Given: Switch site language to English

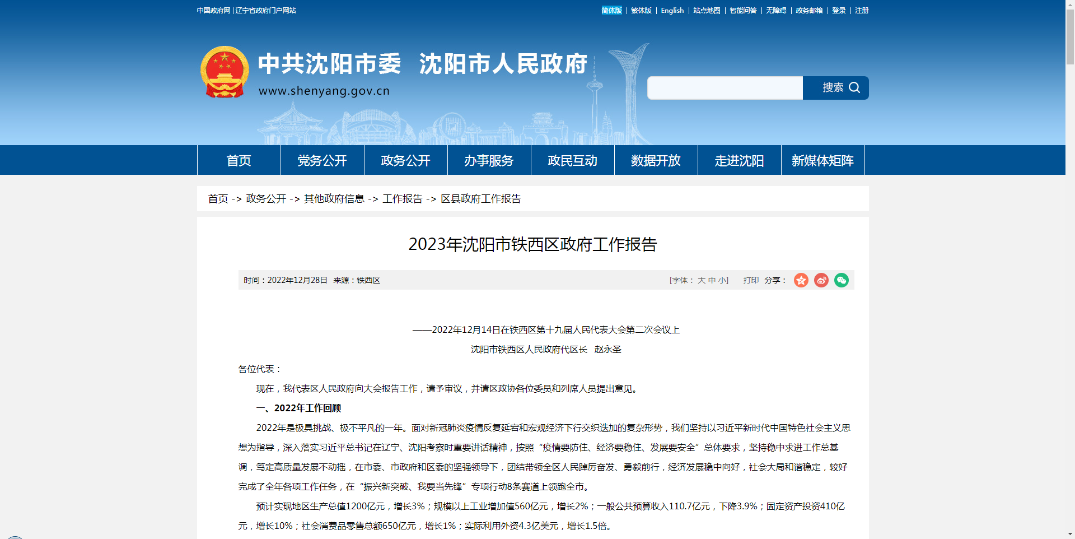Looking at the screenshot, I should point(672,11).
